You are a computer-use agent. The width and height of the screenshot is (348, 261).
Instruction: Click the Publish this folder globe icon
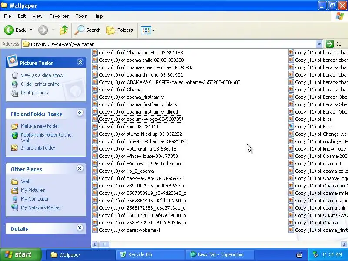click(15, 135)
